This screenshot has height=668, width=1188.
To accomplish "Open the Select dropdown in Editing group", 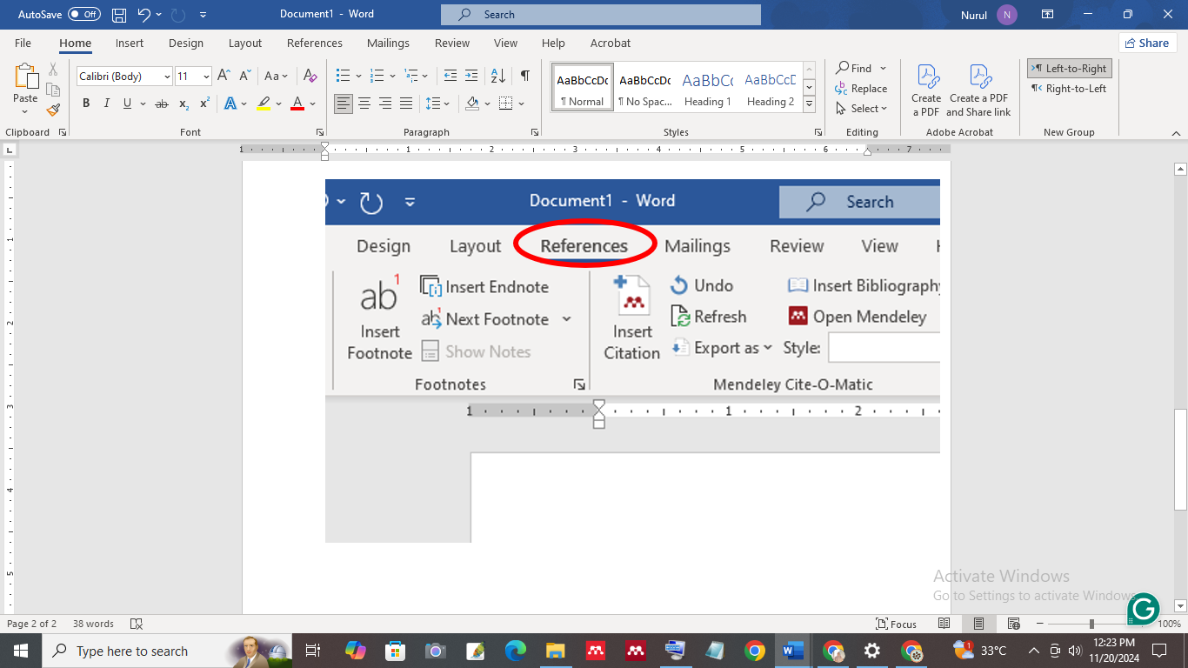I will (x=862, y=109).
